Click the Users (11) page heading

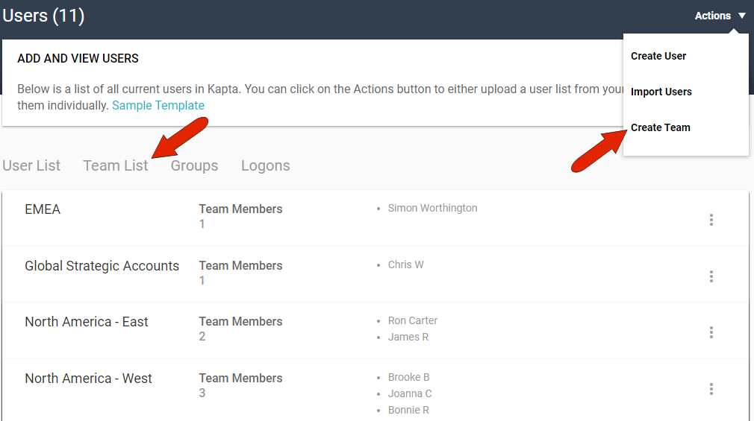(x=43, y=16)
